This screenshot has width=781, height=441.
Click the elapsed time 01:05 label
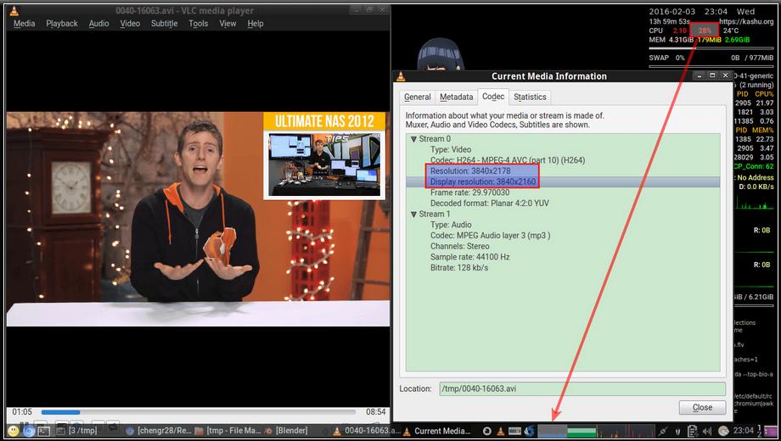pyautogui.click(x=22, y=412)
